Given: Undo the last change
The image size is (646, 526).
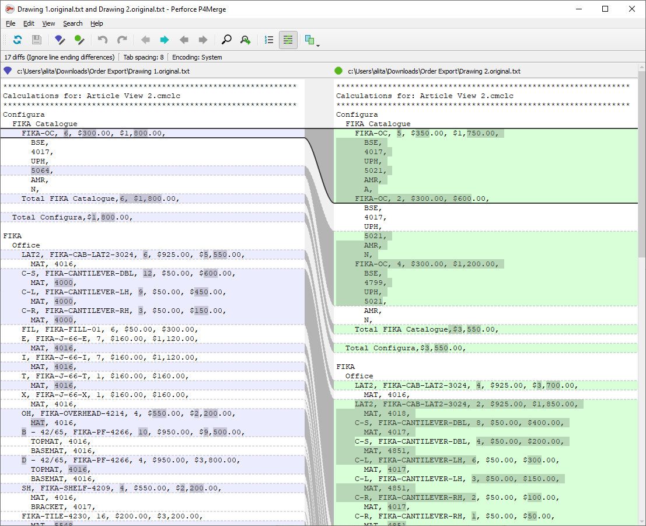Looking at the screenshot, I should point(103,40).
